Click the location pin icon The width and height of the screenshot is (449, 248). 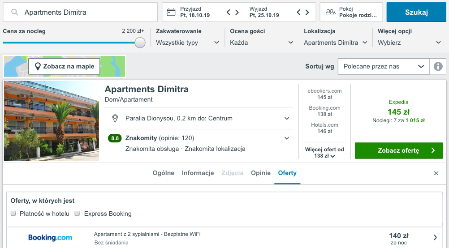pyautogui.click(x=115, y=119)
